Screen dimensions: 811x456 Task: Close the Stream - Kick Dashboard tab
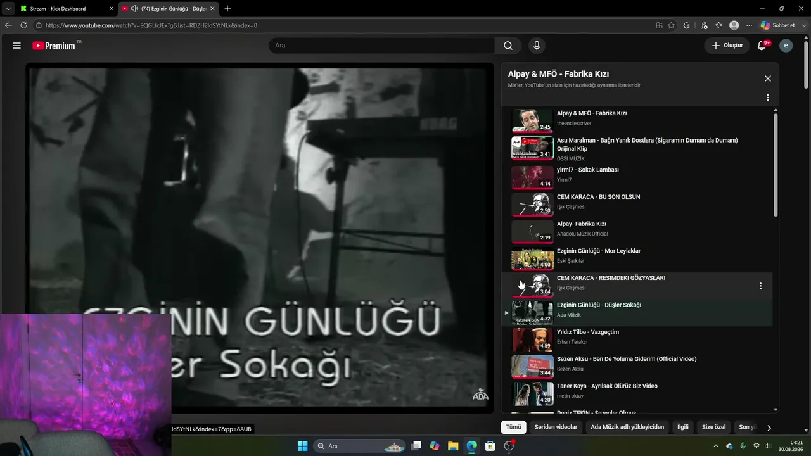[112, 8]
